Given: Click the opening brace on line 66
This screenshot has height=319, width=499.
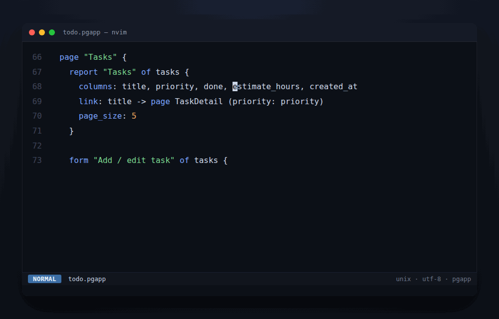Looking at the screenshot, I should pos(124,57).
